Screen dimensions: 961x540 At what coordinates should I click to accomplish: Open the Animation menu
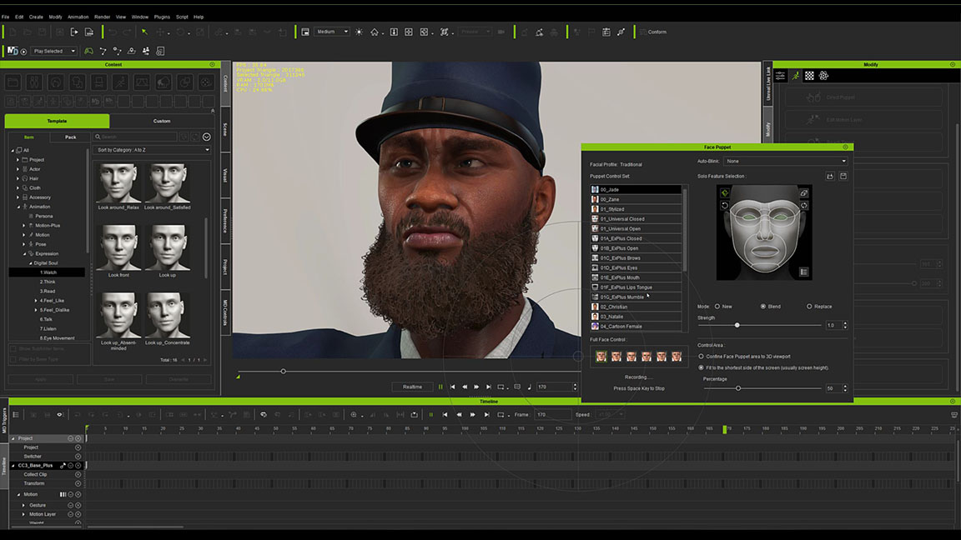[x=78, y=17]
